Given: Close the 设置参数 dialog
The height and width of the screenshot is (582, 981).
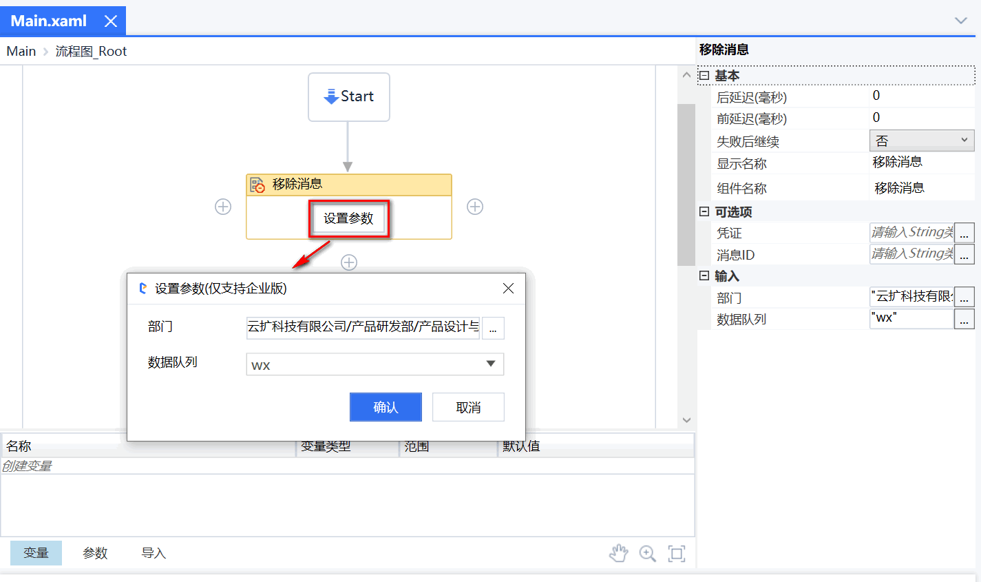Looking at the screenshot, I should pos(508,289).
